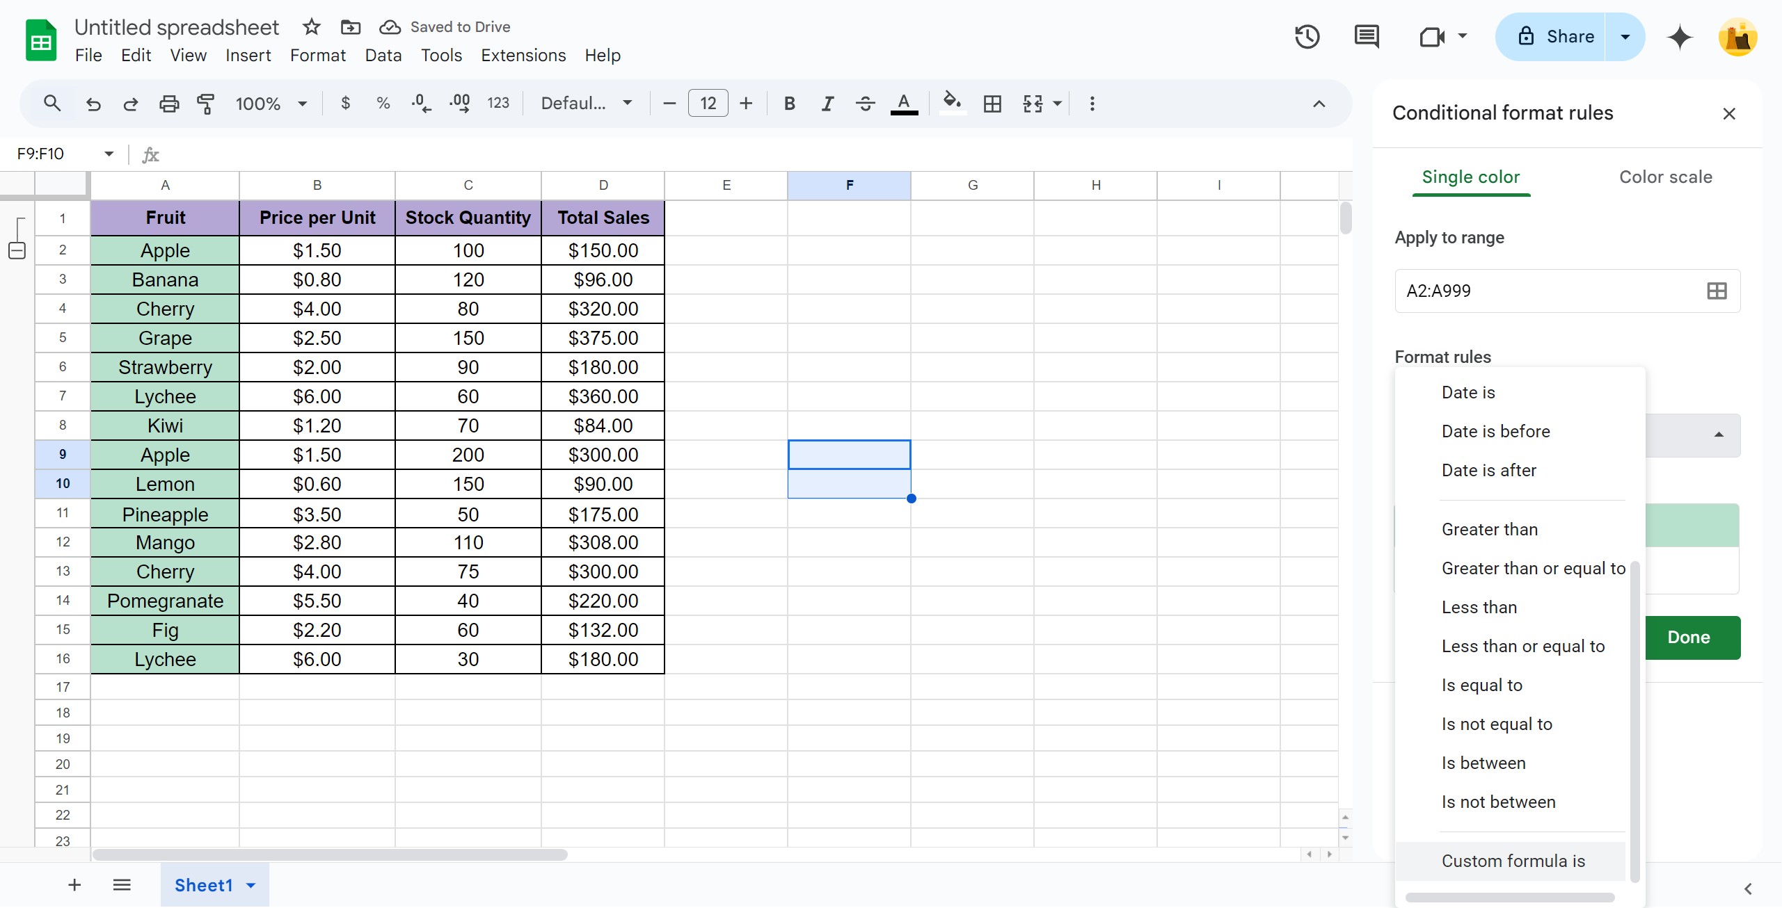Viewport: 1782px width, 908px height.
Task: Format as currency
Action: click(x=346, y=104)
